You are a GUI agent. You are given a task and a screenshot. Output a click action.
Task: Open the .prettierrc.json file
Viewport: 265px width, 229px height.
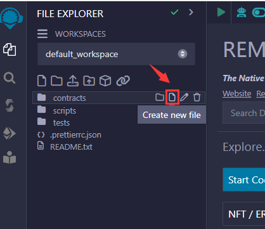[x=69, y=134]
